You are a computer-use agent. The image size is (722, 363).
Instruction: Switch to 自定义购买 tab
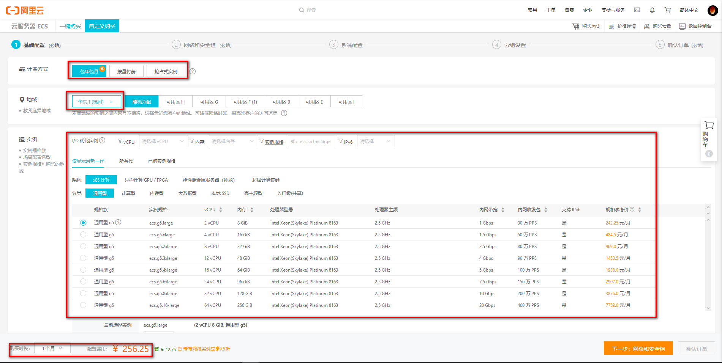pyautogui.click(x=102, y=26)
